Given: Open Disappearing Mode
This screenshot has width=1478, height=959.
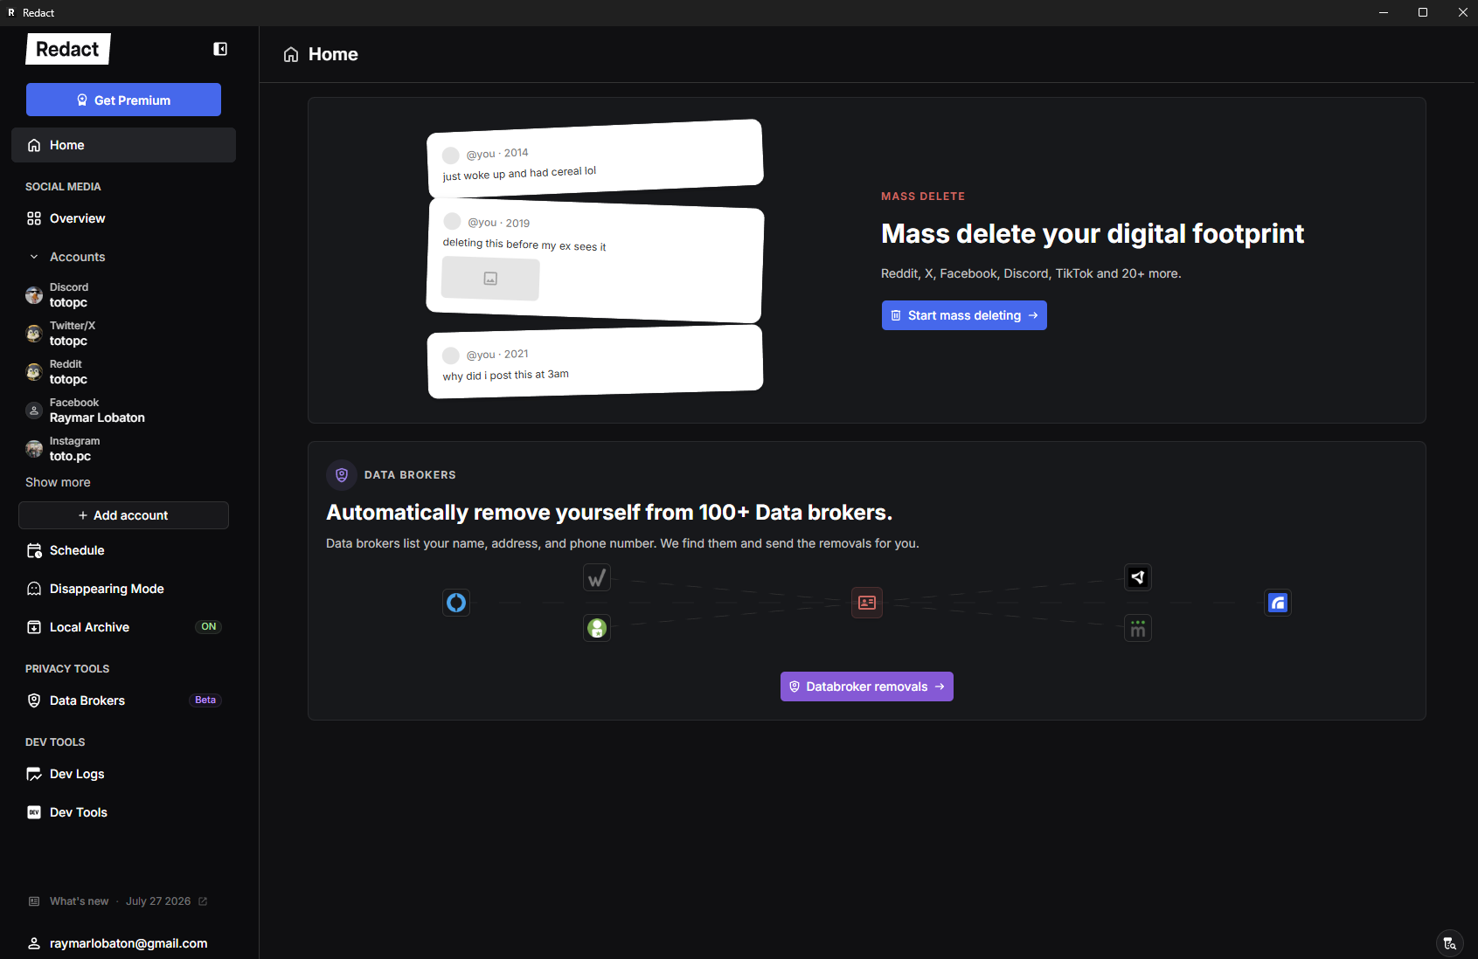Looking at the screenshot, I should (123, 589).
